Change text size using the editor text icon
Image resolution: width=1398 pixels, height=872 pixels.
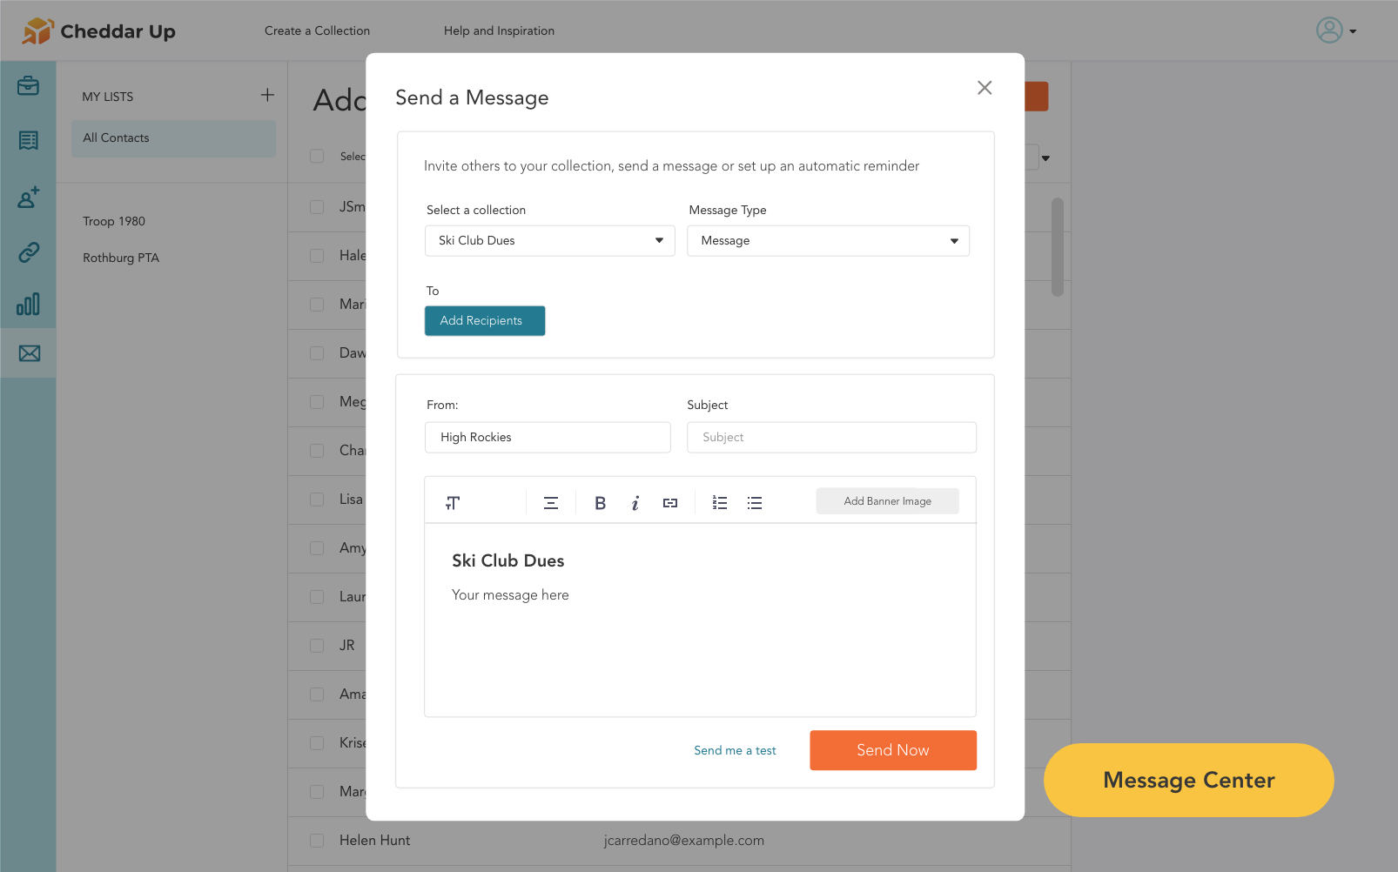tap(452, 502)
